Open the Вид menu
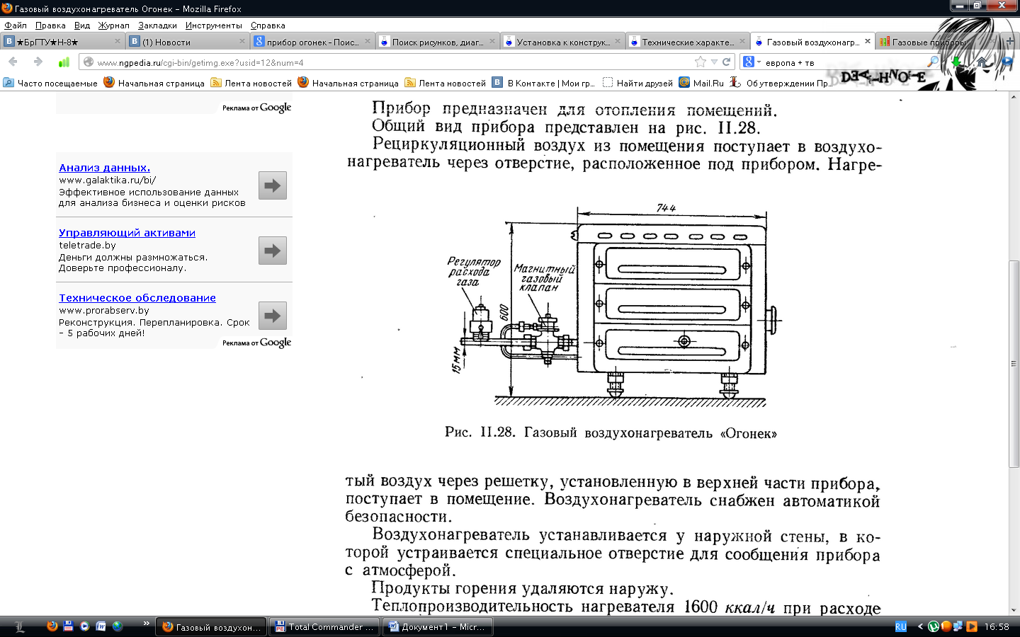1020x637 pixels. coord(82,25)
